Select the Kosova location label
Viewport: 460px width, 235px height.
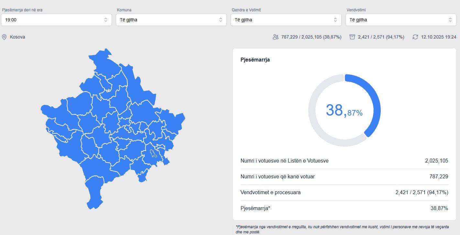coord(17,37)
